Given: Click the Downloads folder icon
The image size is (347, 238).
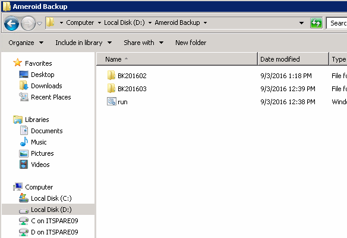Looking at the screenshot, I should pyautogui.click(x=24, y=85).
